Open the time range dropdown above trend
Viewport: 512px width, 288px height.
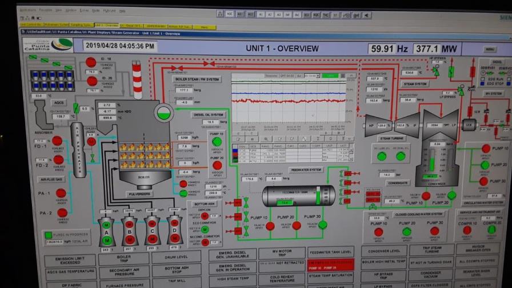pos(311,75)
